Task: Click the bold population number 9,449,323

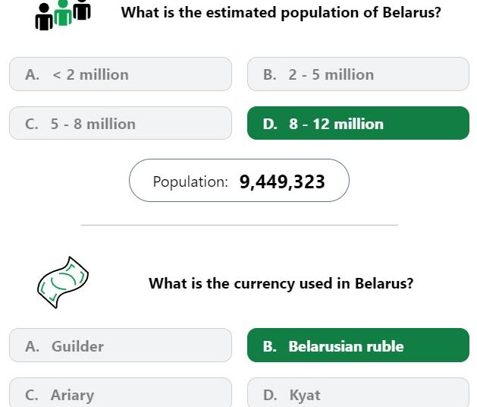Action: click(x=282, y=182)
